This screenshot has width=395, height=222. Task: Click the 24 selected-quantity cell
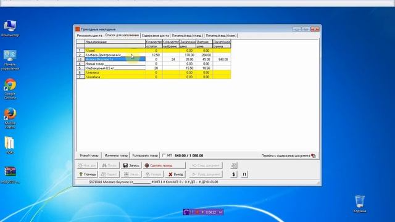coord(171,59)
